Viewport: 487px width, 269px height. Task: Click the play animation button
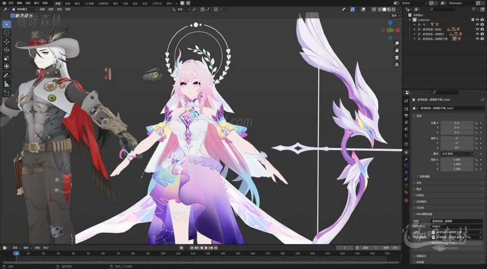[206, 248]
